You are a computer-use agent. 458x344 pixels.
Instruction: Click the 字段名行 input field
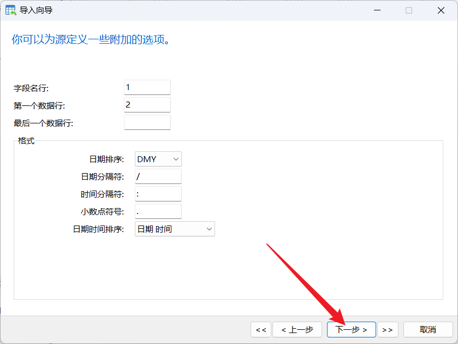147,87
